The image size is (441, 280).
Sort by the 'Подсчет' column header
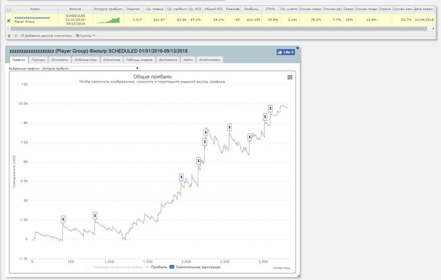pos(134,9)
